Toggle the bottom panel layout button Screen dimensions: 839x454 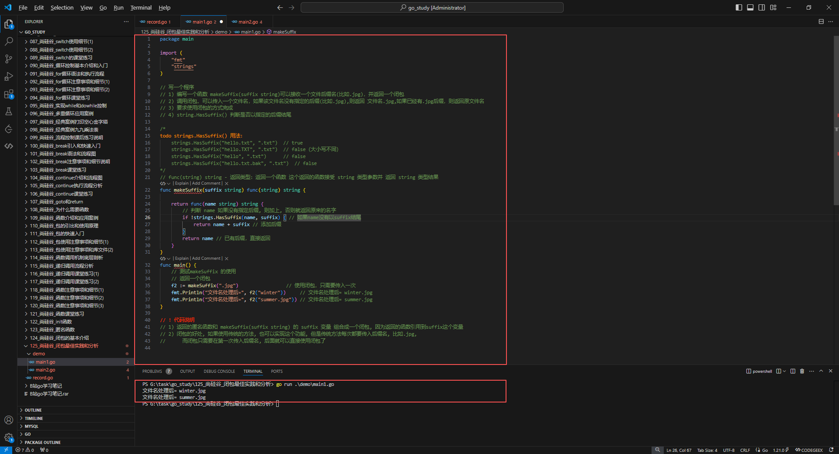pos(750,7)
